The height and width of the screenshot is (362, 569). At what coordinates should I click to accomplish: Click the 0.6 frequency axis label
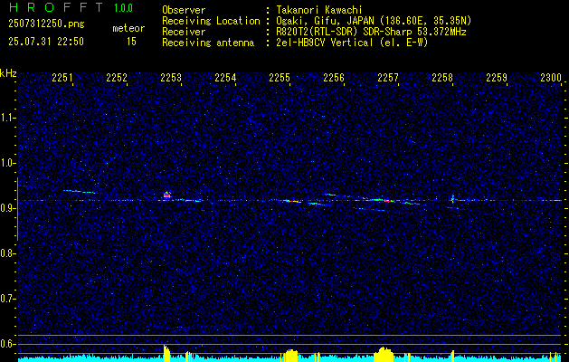[7, 344]
